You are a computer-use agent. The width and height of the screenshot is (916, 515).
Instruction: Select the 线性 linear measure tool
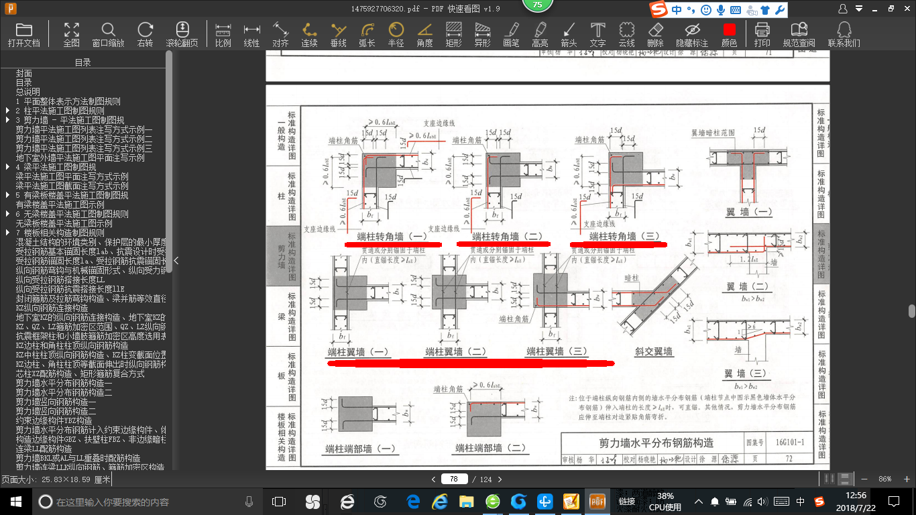pos(252,34)
